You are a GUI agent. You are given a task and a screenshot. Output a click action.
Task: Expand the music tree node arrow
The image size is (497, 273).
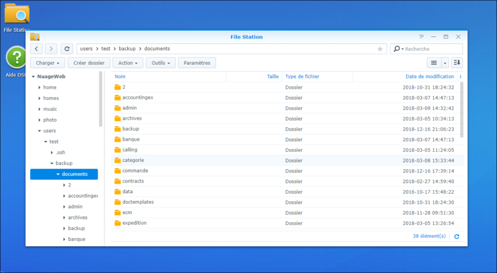(39, 109)
